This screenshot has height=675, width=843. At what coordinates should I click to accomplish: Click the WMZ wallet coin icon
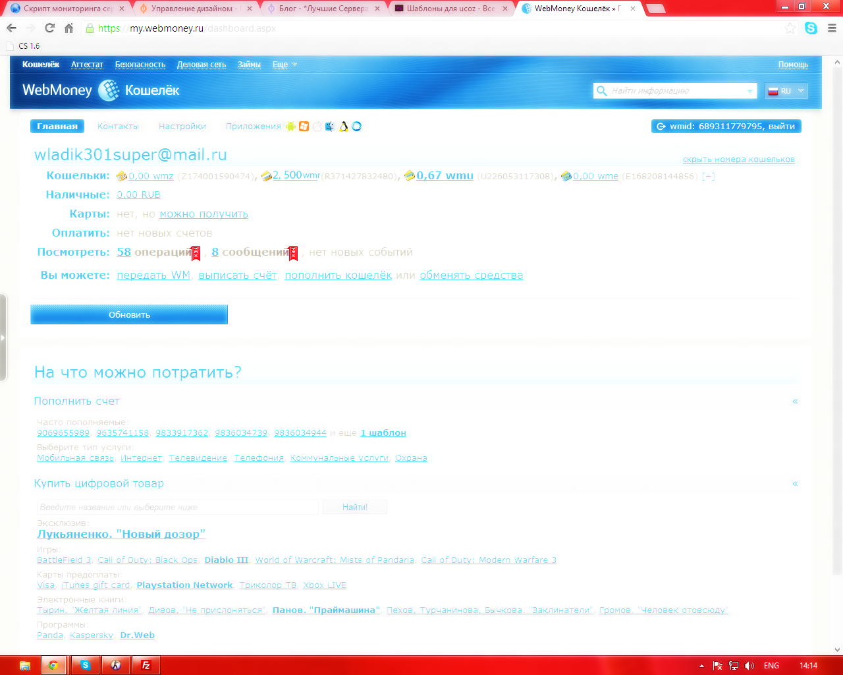point(122,176)
